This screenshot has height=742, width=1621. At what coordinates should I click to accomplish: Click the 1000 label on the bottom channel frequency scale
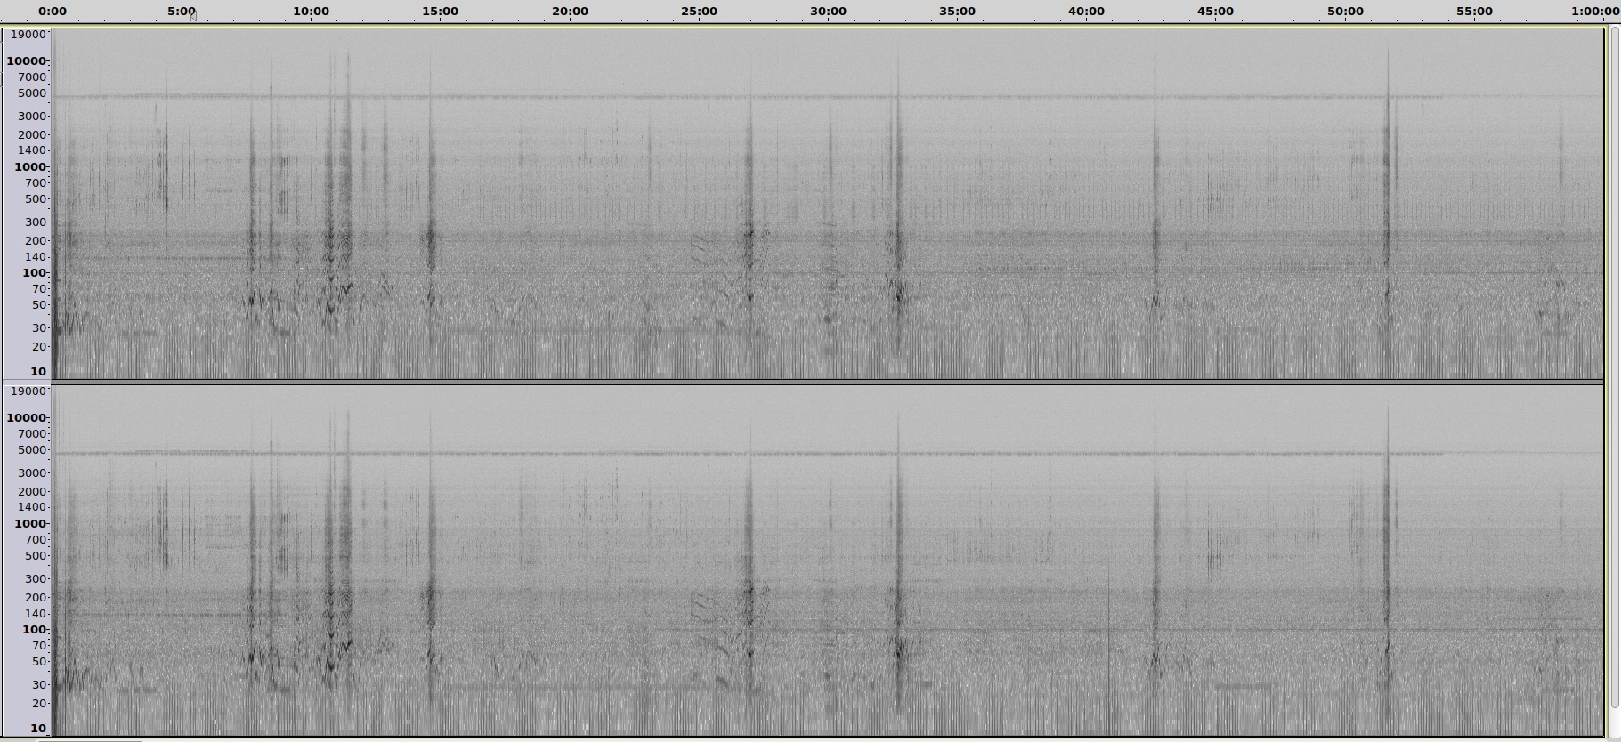click(x=29, y=524)
